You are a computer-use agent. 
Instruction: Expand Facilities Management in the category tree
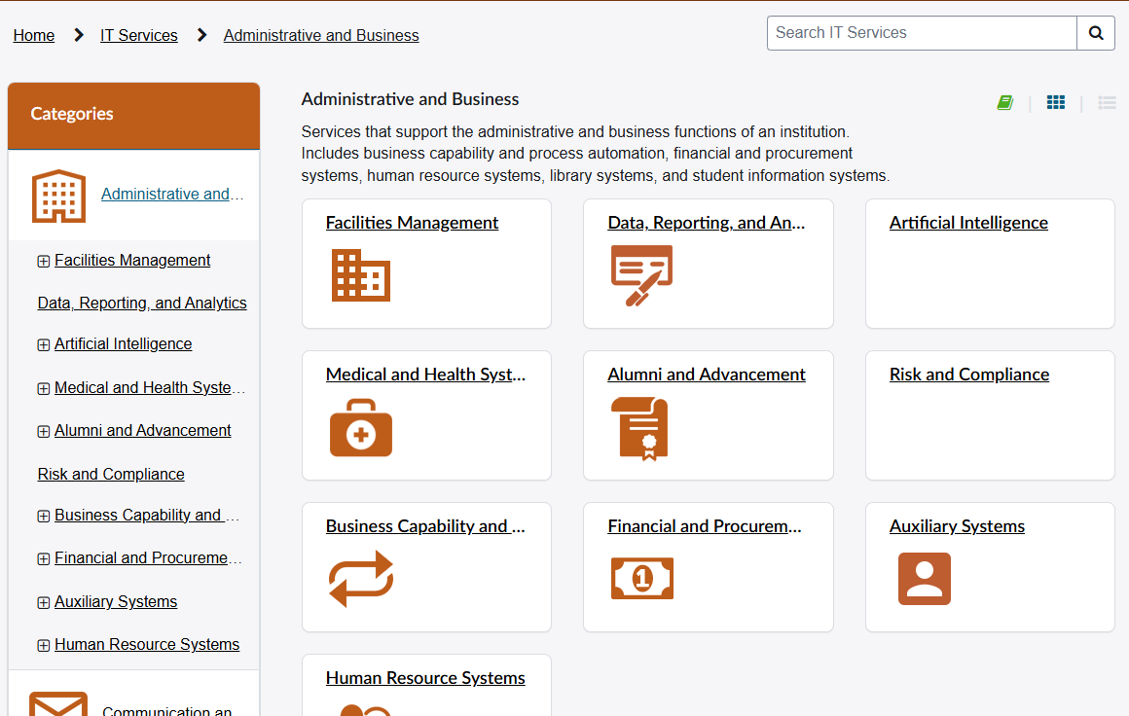(x=43, y=261)
